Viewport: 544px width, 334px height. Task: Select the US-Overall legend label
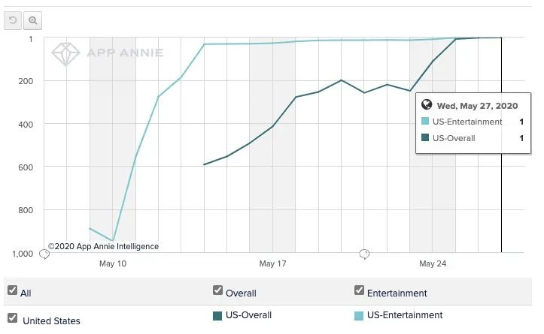pos(248,315)
